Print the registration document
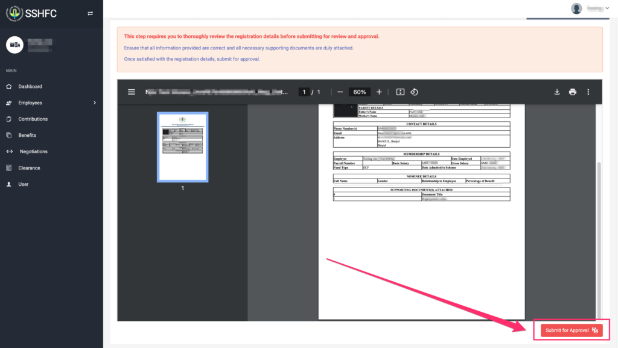 573,92
